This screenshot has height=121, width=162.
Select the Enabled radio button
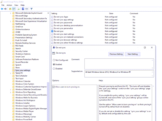click(x=54, y=64)
